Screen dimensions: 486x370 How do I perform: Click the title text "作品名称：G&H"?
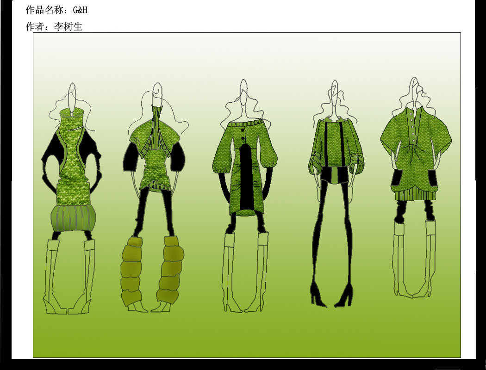[x=57, y=10]
